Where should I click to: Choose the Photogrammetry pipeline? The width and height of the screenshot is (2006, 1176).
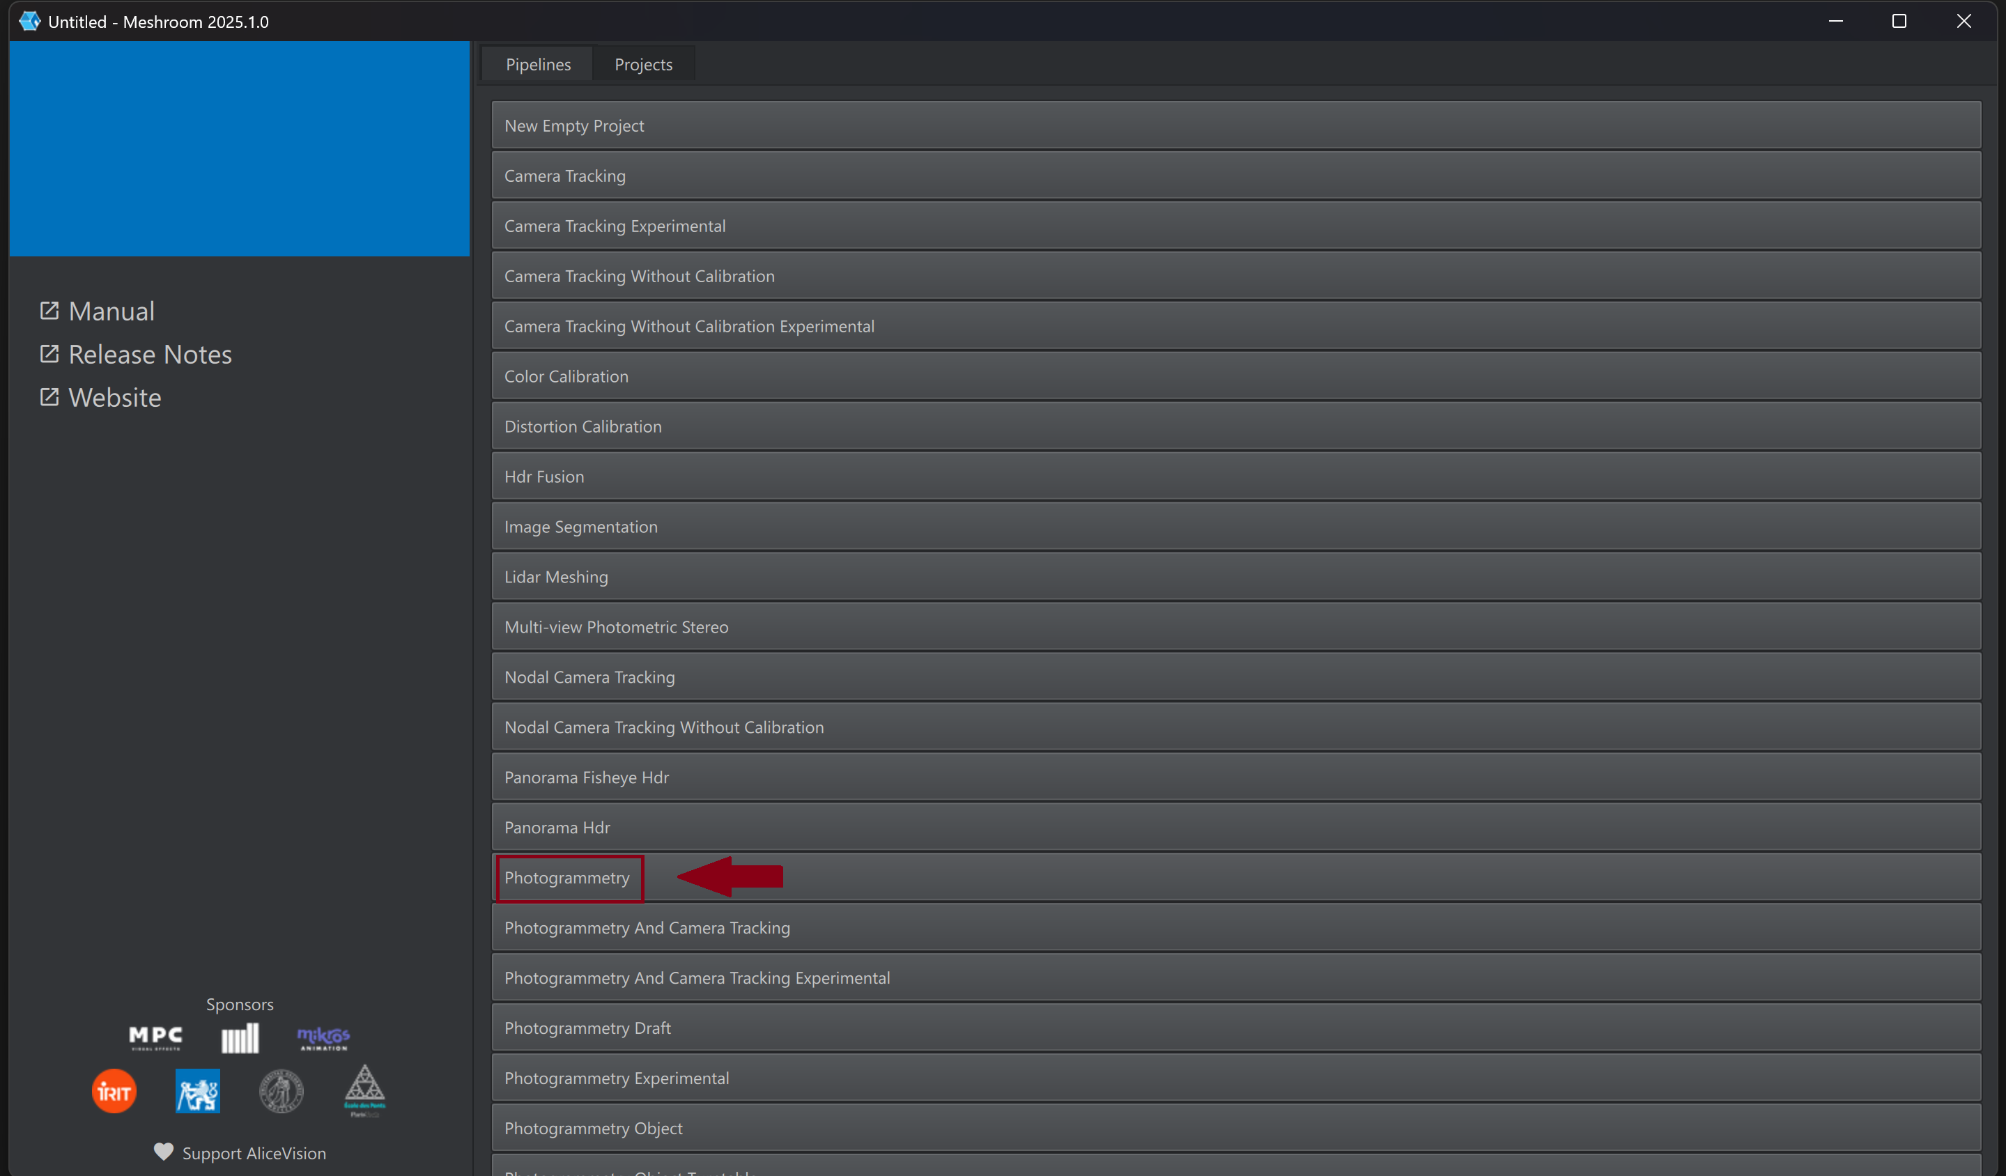point(1235,877)
